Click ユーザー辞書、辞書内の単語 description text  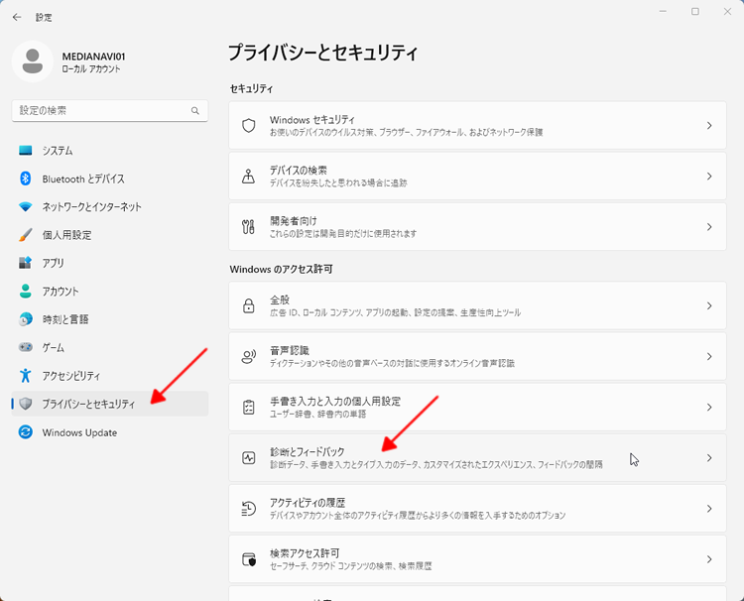[x=317, y=415]
